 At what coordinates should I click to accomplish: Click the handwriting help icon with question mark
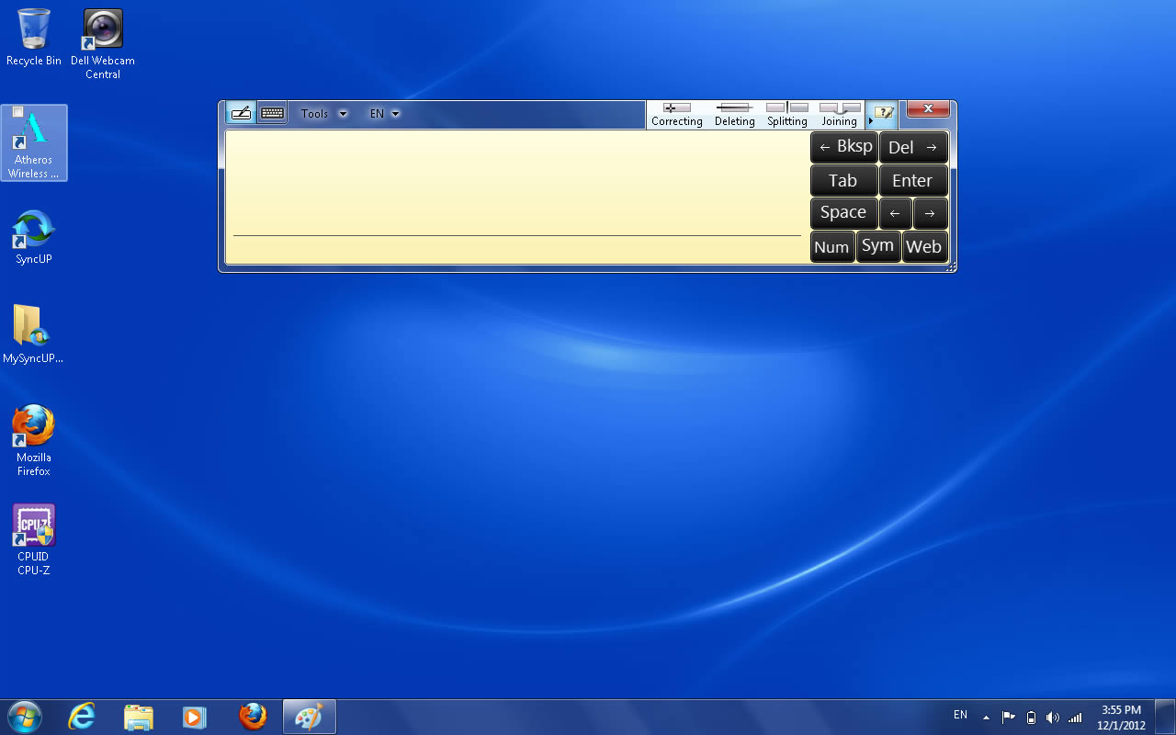(883, 113)
